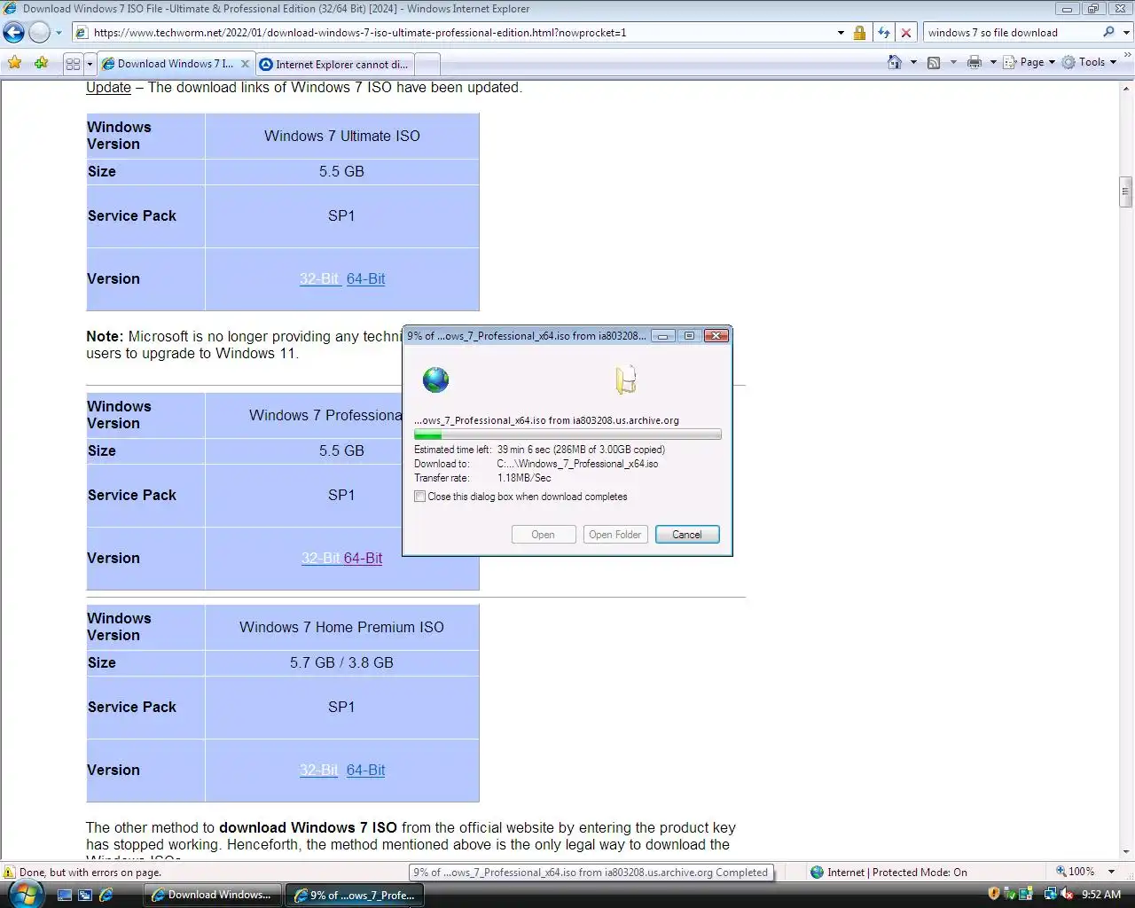Select '9% of ...ows_7_Profe...' taskbar button
Image resolution: width=1135 pixels, height=908 pixels.
point(355,896)
